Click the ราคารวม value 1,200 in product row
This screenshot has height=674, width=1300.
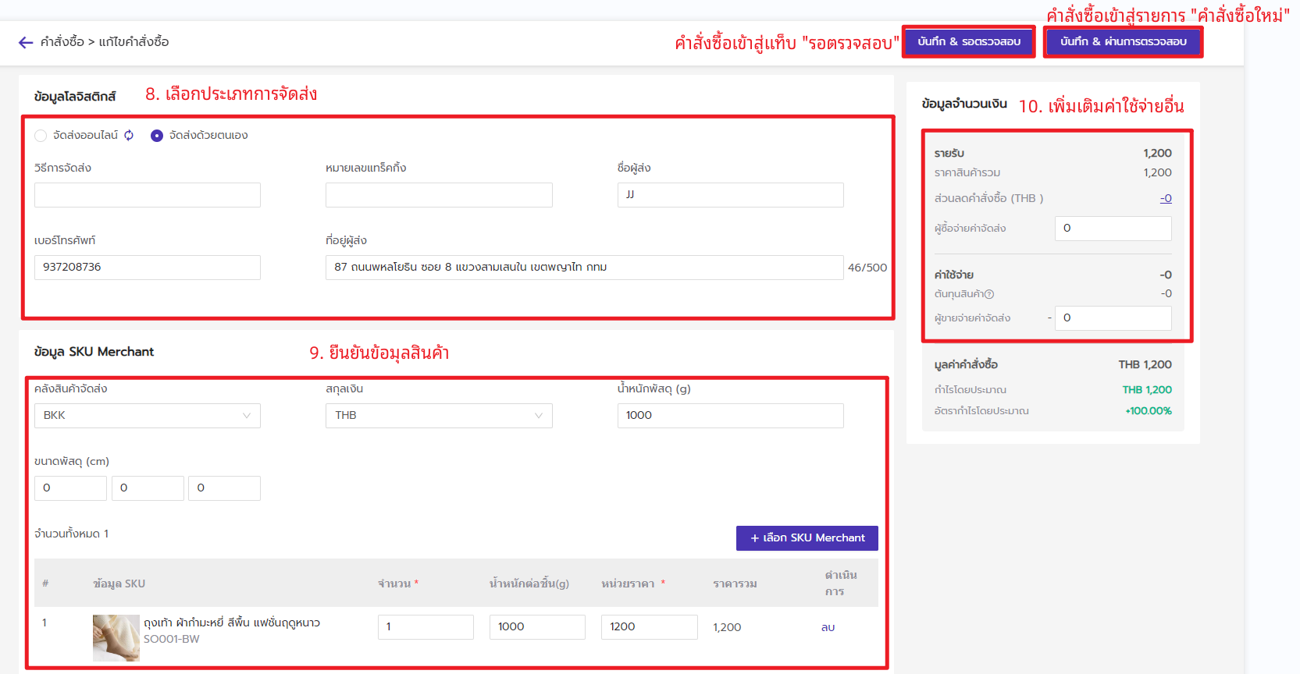pyautogui.click(x=727, y=627)
